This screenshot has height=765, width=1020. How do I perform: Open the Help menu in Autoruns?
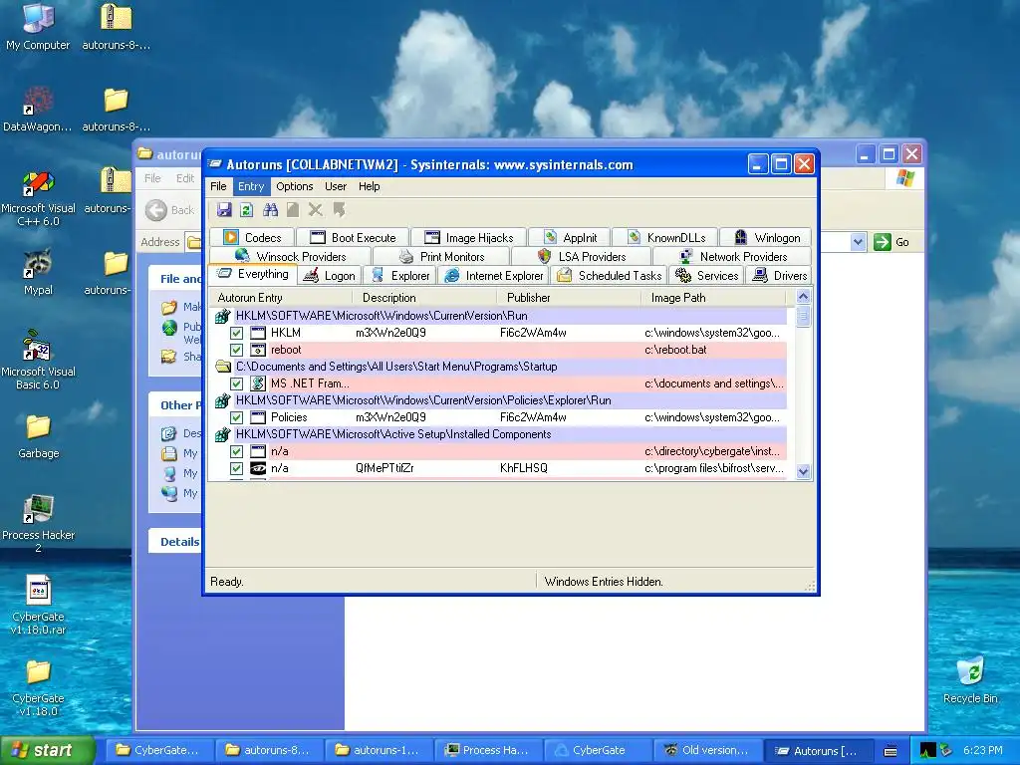[369, 186]
